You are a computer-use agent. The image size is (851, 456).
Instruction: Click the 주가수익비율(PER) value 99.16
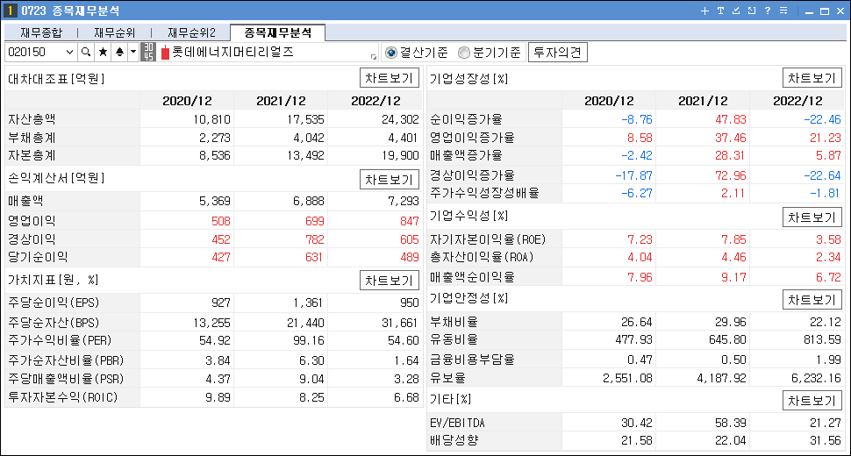(308, 340)
